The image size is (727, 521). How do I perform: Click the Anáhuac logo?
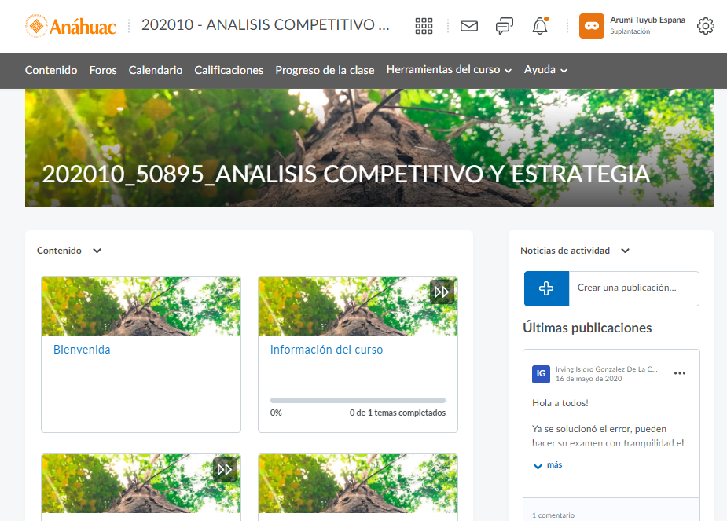click(70, 26)
